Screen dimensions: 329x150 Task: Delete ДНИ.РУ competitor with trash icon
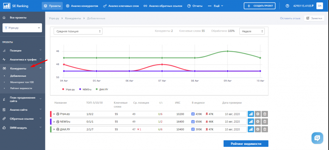pyautogui.click(x=264, y=129)
